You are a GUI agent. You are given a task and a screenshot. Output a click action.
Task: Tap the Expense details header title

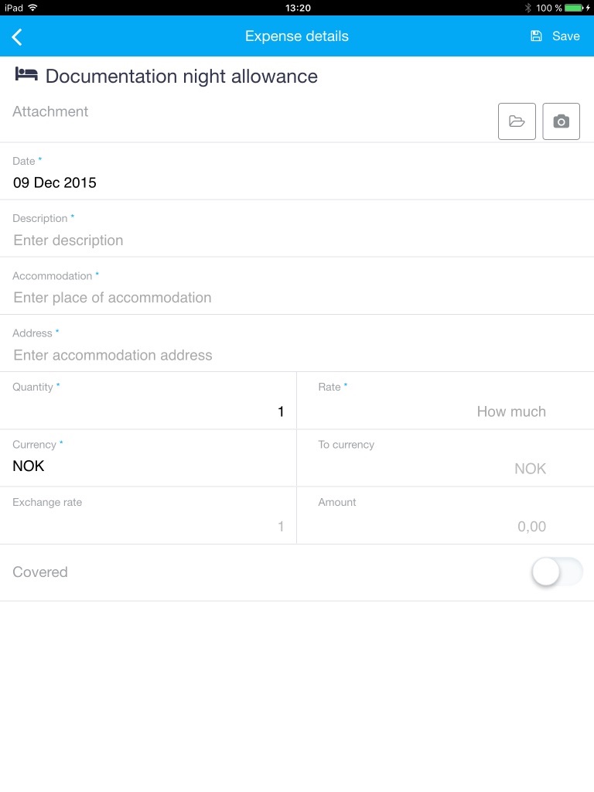coord(297,36)
